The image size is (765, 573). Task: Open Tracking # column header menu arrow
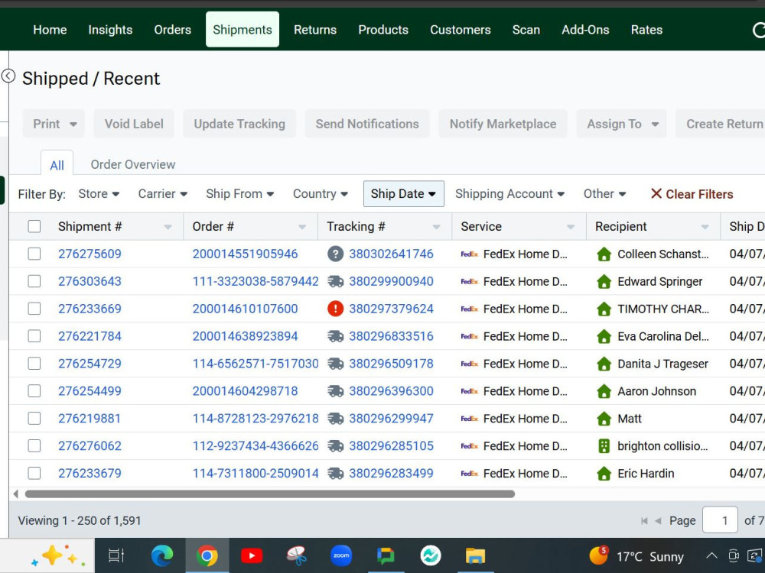[437, 227]
